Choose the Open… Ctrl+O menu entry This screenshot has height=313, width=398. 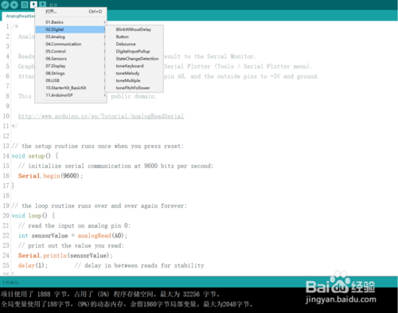point(71,11)
